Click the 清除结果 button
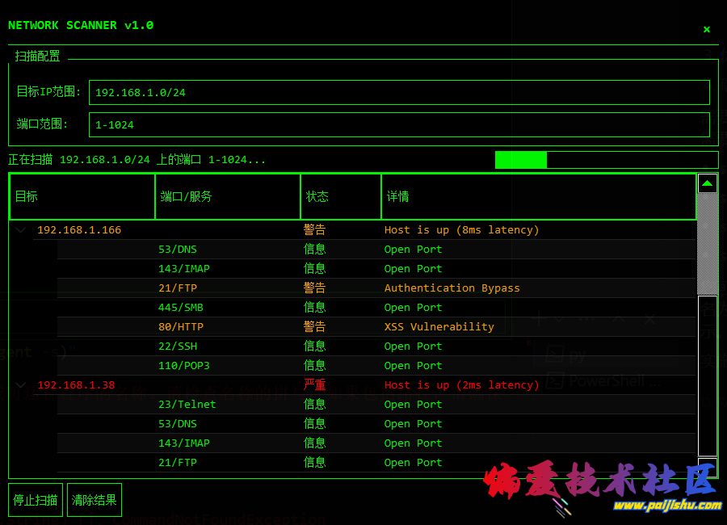 coord(95,500)
